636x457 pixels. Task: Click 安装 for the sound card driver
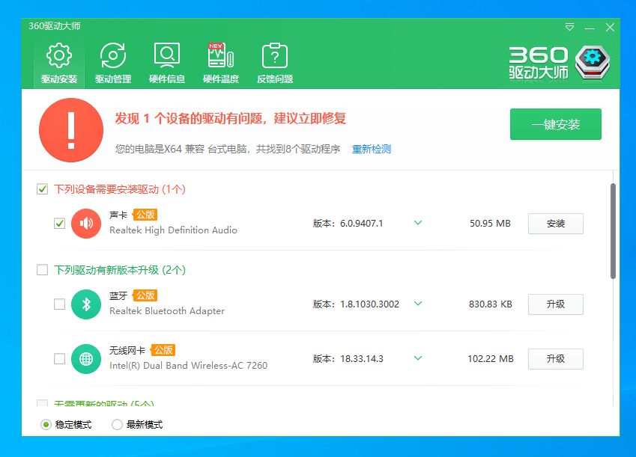coord(556,224)
